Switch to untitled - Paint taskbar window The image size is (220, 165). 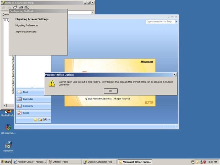65,162
